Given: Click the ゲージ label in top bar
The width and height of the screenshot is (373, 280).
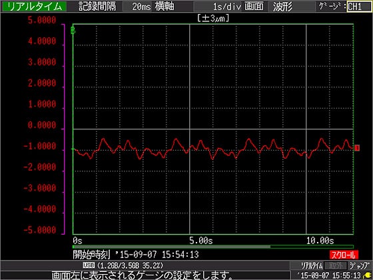Looking at the screenshot, I should coord(332,7).
